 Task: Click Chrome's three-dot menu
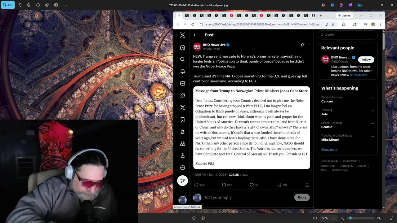tap(381, 24)
